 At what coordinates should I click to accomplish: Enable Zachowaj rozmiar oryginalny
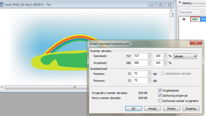click(160, 101)
